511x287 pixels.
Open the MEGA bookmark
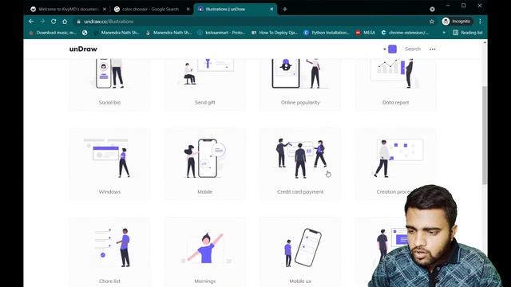[x=366, y=33]
